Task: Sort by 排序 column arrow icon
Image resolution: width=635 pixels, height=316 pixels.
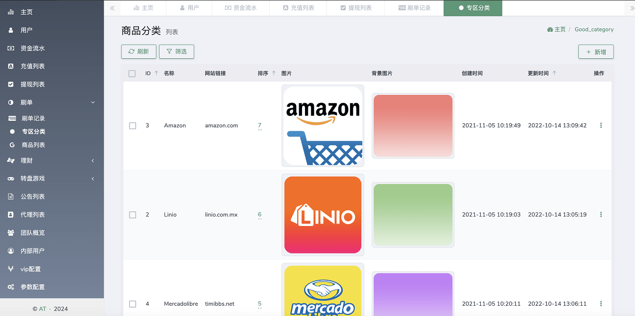Action: point(274,73)
